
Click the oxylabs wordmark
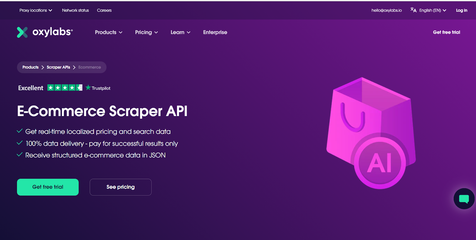tap(52, 32)
